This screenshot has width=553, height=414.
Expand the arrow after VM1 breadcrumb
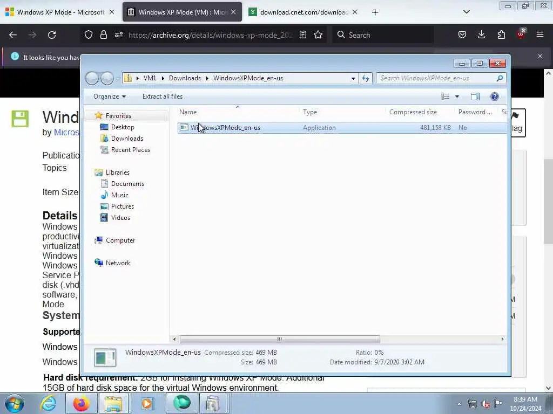(x=163, y=78)
